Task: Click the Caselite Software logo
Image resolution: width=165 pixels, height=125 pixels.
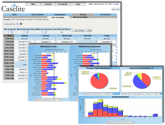Action: click(x=13, y=9)
